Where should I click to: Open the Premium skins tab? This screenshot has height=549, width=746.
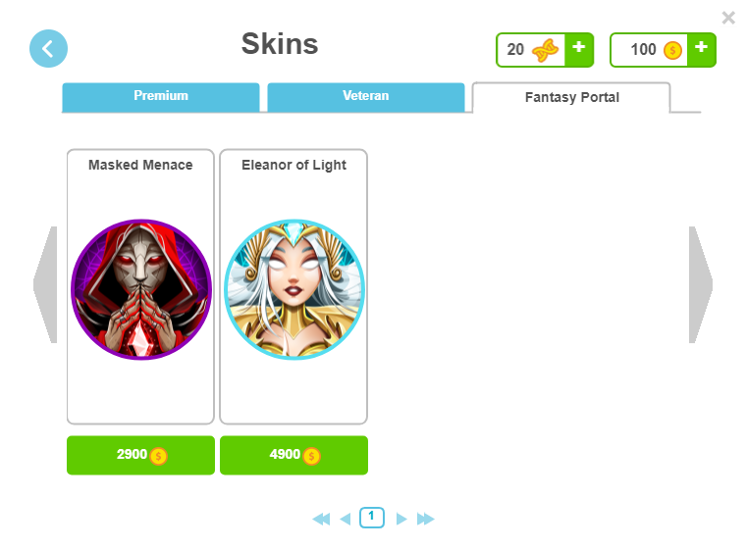(x=161, y=97)
